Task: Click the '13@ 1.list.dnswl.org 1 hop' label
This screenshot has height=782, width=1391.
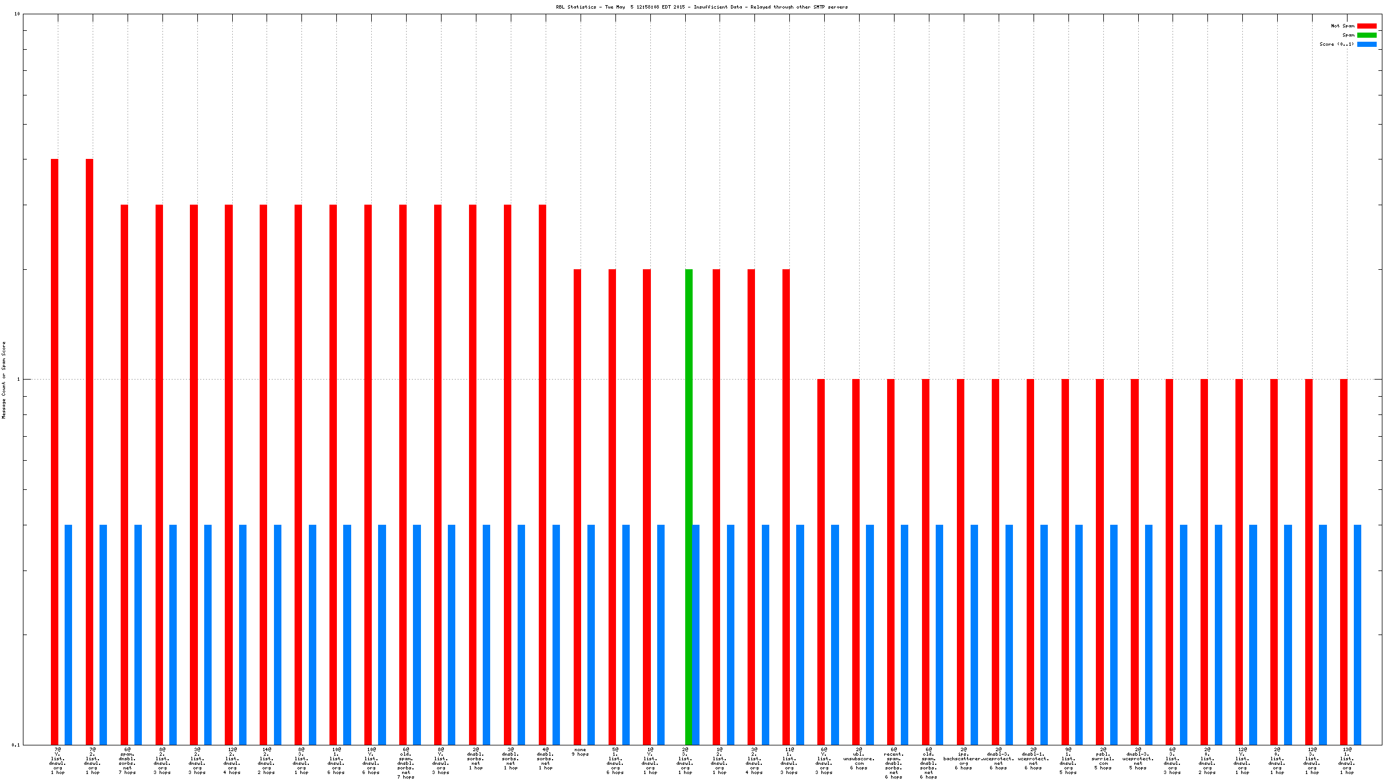Action: [1347, 761]
